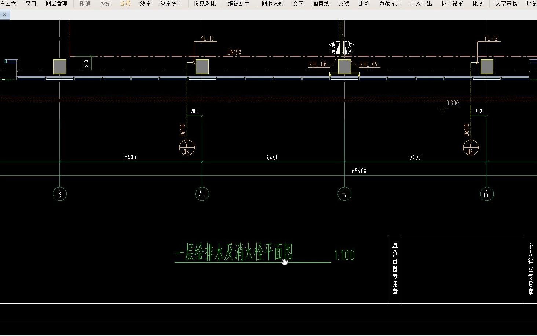Click grid axis bubble 6
Image resolution: width=537 pixels, height=336 pixels.
point(487,194)
